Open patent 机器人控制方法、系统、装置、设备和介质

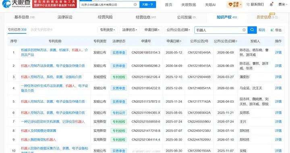coord(51,77)
